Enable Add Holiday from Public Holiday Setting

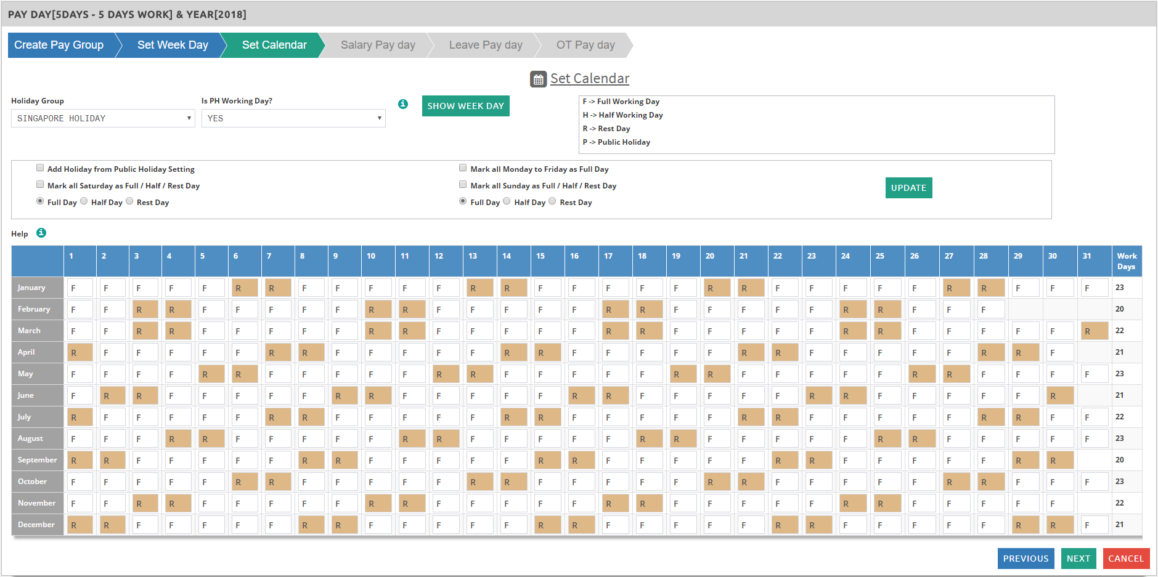(x=40, y=168)
